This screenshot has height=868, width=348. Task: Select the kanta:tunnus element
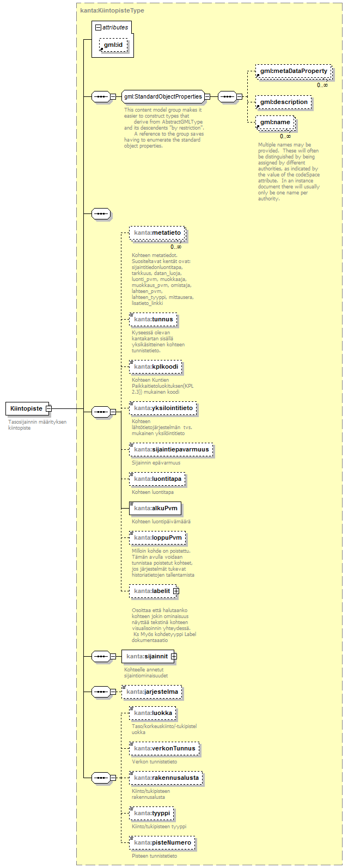[153, 320]
